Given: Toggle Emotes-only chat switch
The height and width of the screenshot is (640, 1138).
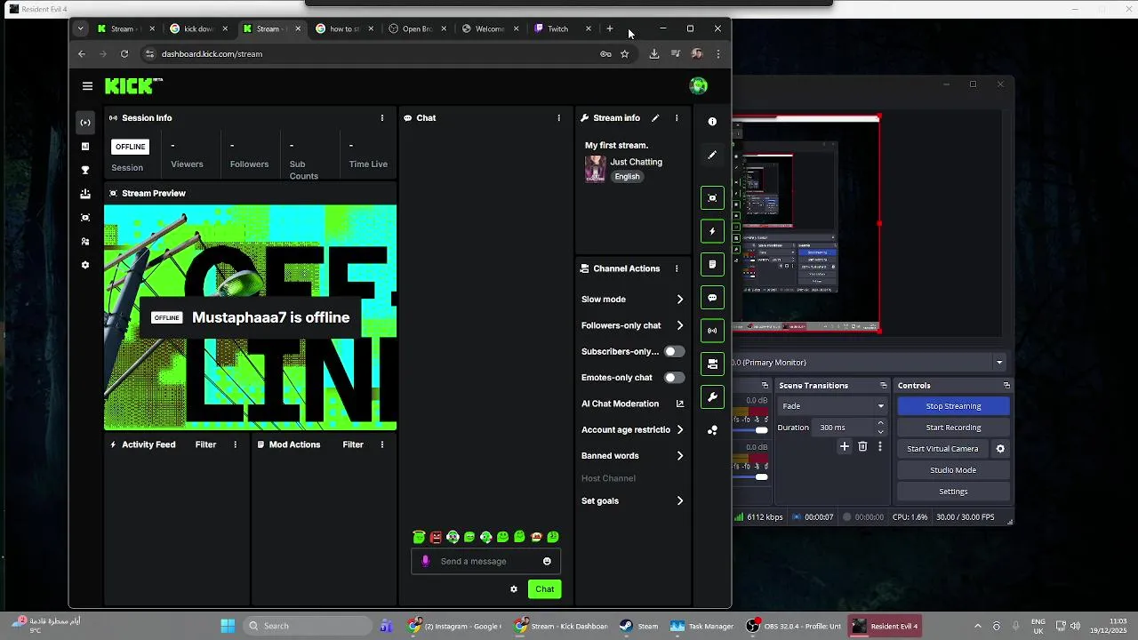Looking at the screenshot, I should pos(675,377).
